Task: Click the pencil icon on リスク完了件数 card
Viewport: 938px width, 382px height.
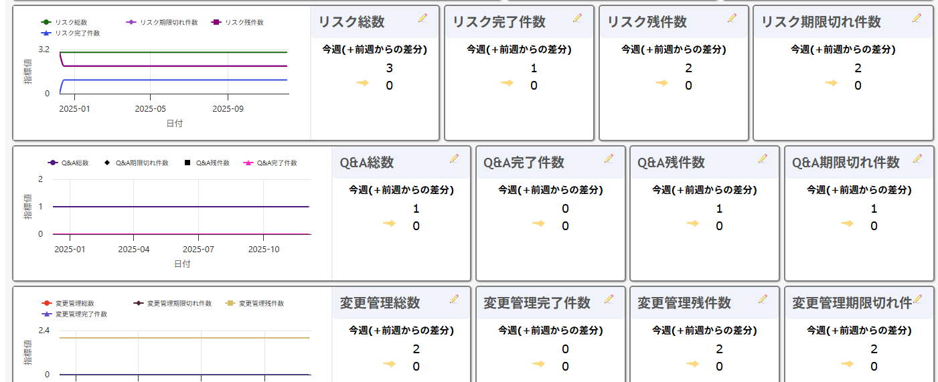Action: tap(577, 18)
